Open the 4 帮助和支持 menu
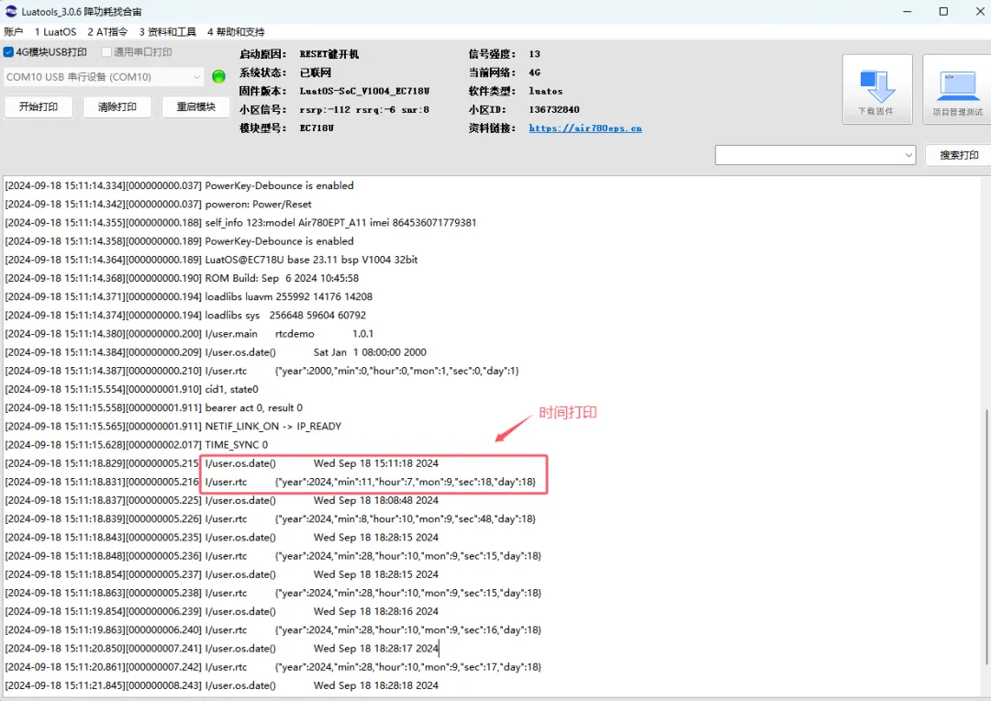 [236, 31]
